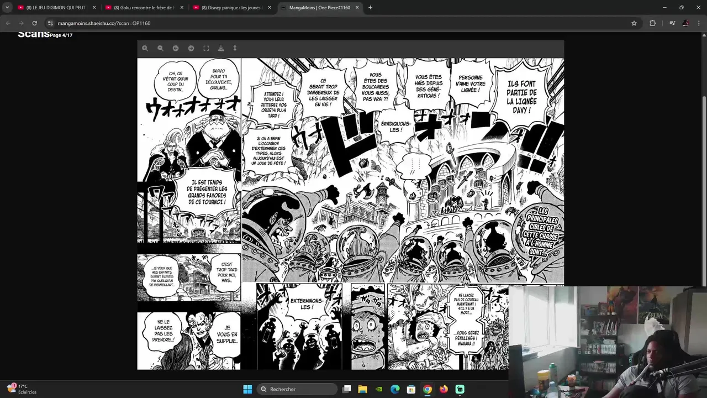Viewport: 707px width, 398px height.
Task: Open media control button in Chrome toolbar
Action: tap(672, 23)
